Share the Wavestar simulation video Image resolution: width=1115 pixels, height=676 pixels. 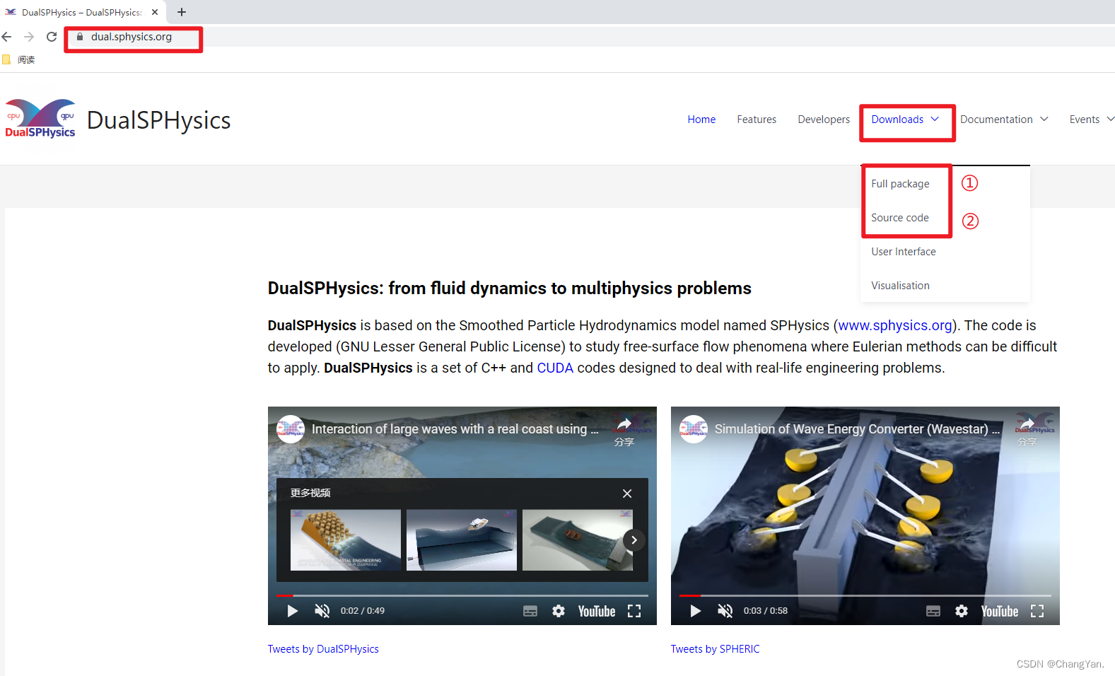pyautogui.click(x=1027, y=431)
